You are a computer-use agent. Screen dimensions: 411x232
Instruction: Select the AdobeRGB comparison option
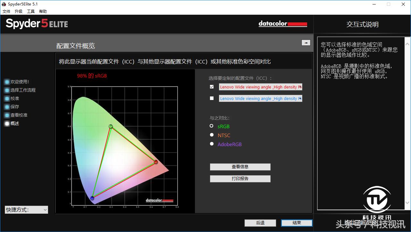coord(212,144)
